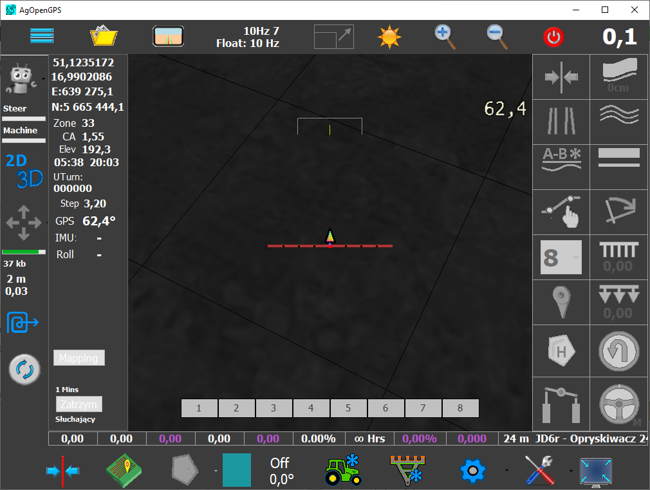Switch the 2D/3D view mode
The height and width of the screenshot is (490, 650).
tap(24, 170)
